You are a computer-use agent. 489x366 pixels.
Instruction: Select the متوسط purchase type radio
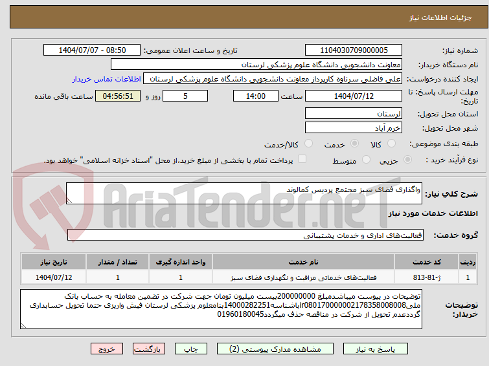[x=366, y=160]
